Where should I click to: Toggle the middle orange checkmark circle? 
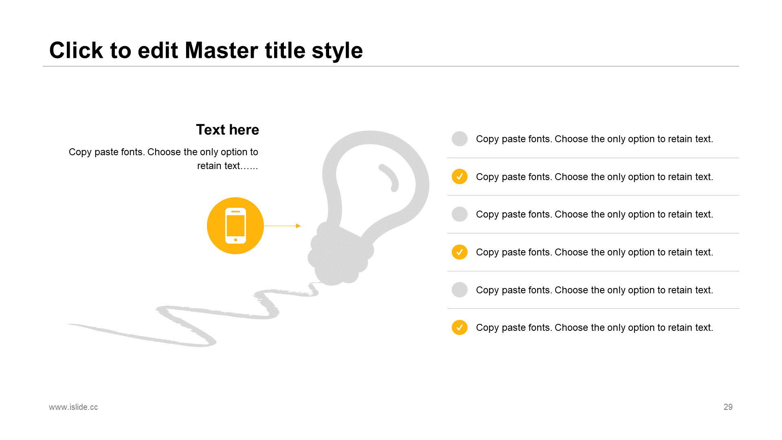point(459,252)
